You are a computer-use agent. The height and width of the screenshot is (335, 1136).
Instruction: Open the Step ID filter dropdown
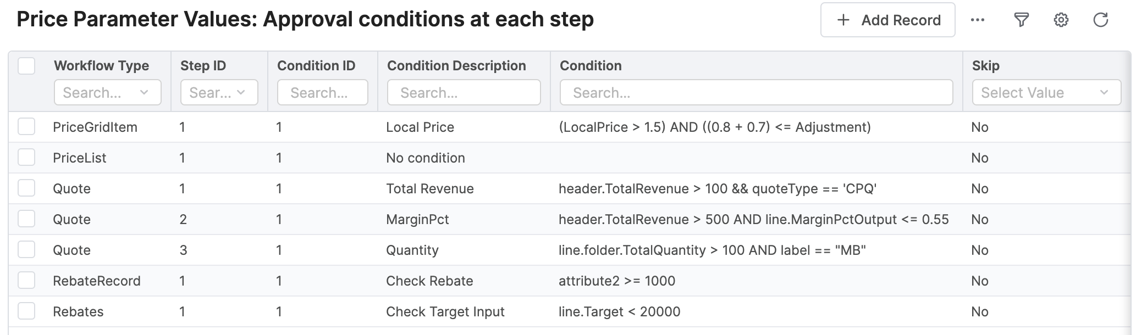tap(219, 92)
